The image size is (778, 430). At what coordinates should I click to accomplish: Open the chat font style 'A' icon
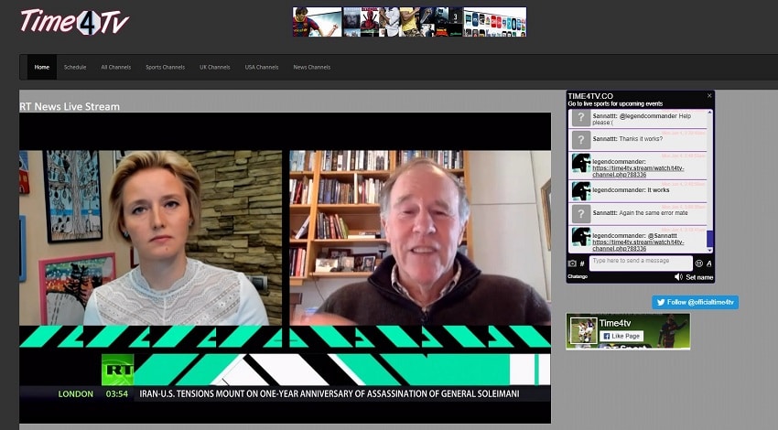pyautogui.click(x=709, y=263)
